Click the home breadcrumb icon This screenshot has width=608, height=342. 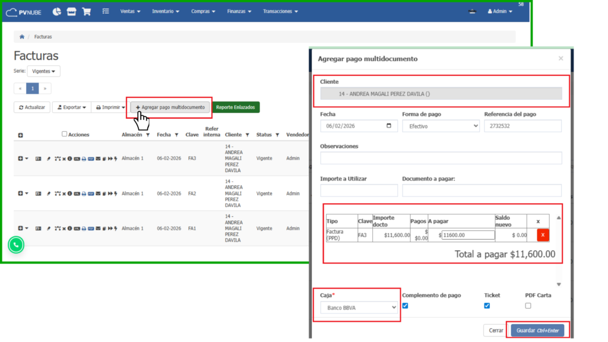tap(22, 37)
